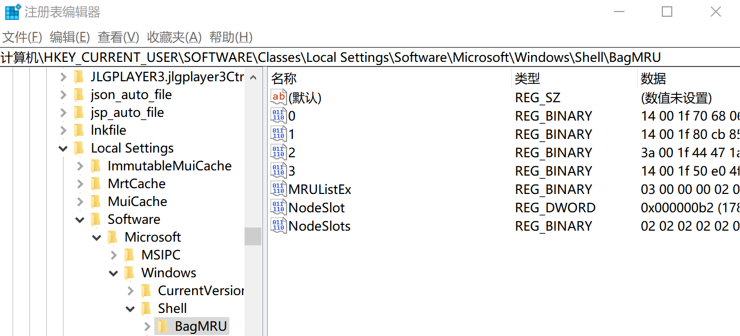Expand the jsp_auto_file key
Screen dimensions: 740x336
pos(64,113)
